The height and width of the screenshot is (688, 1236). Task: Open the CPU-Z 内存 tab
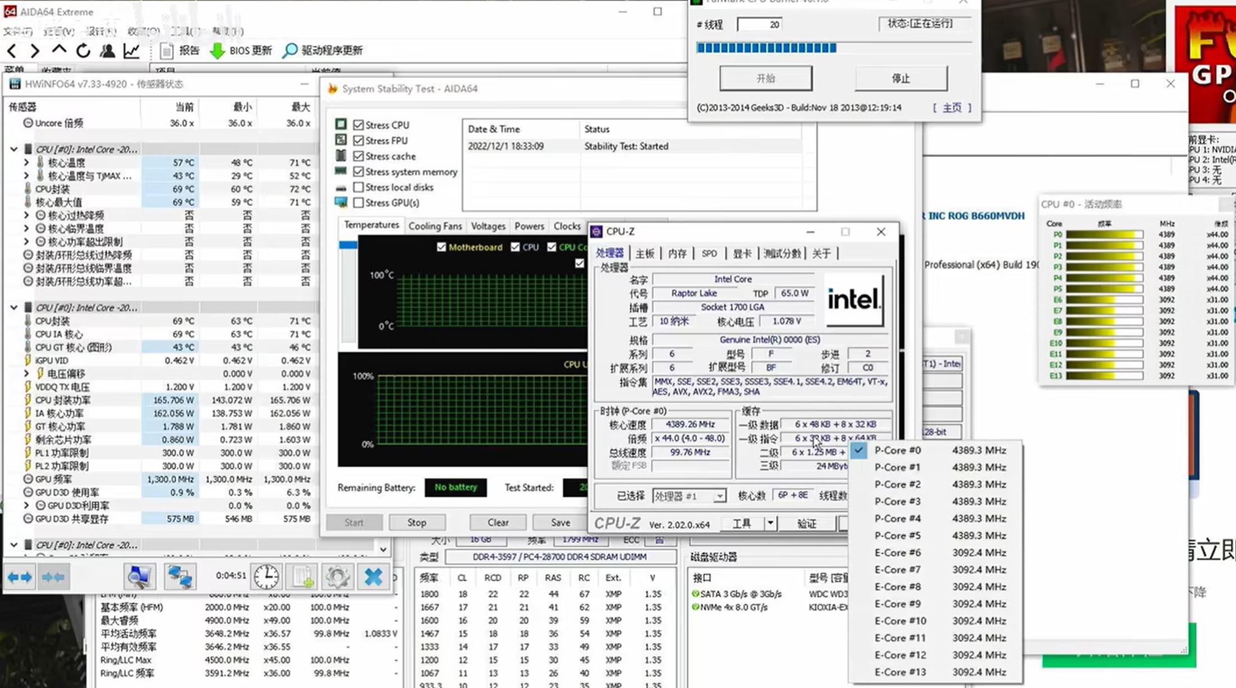point(677,253)
